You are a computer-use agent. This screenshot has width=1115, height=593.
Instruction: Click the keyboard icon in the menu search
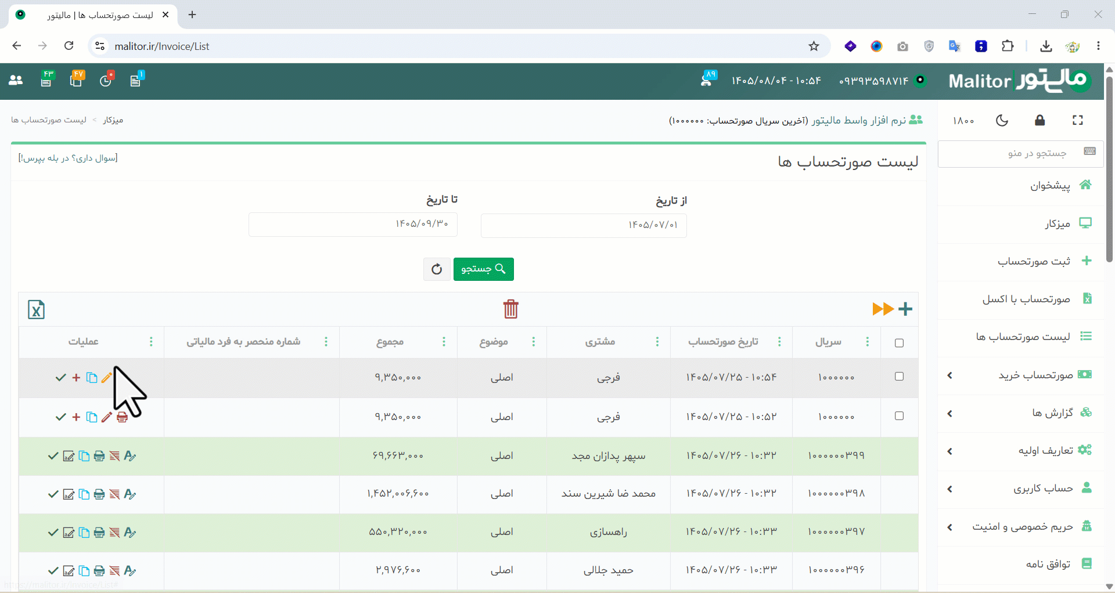point(1089,151)
